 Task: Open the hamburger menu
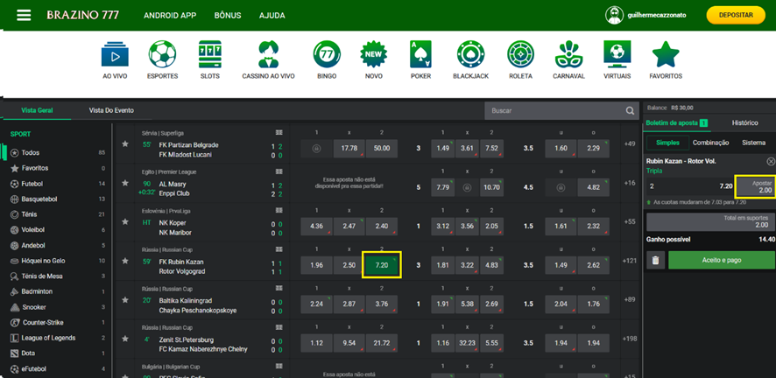pyautogui.click(x=24, y=16)
